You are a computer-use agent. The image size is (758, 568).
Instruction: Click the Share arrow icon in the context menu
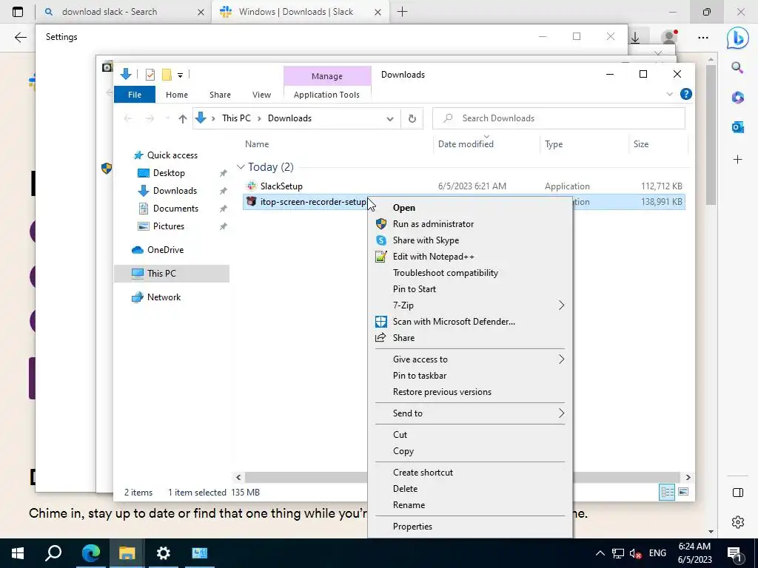pyautogui.click(x=380, y=337)
